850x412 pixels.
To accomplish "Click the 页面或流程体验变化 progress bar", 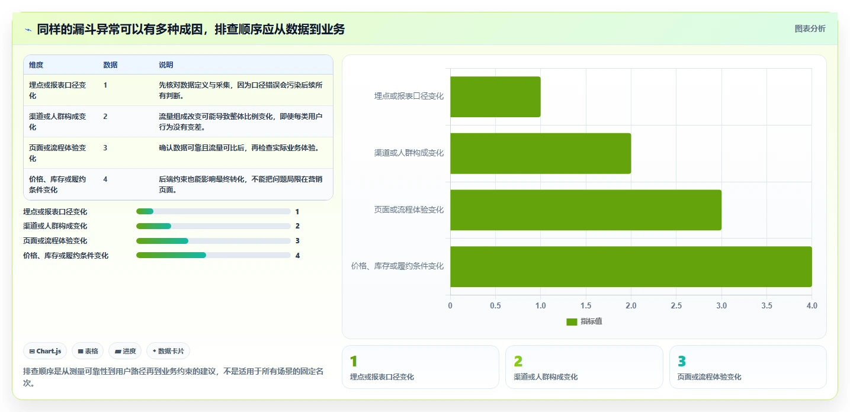I will point(213,241).
